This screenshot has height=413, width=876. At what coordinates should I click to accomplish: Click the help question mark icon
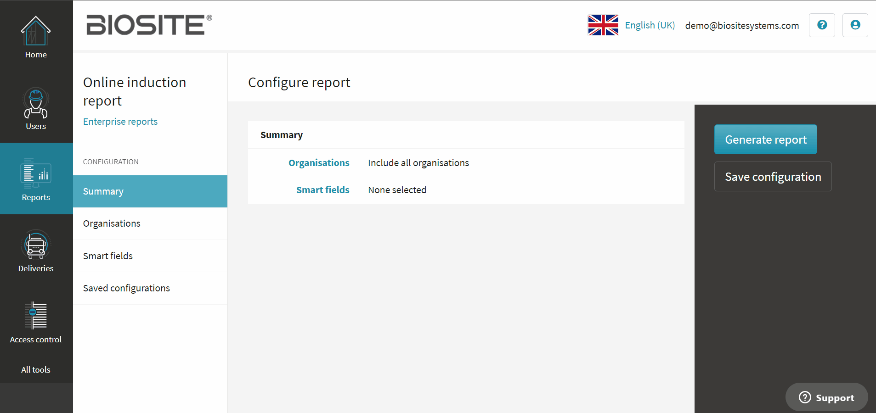tap(822, 25)
